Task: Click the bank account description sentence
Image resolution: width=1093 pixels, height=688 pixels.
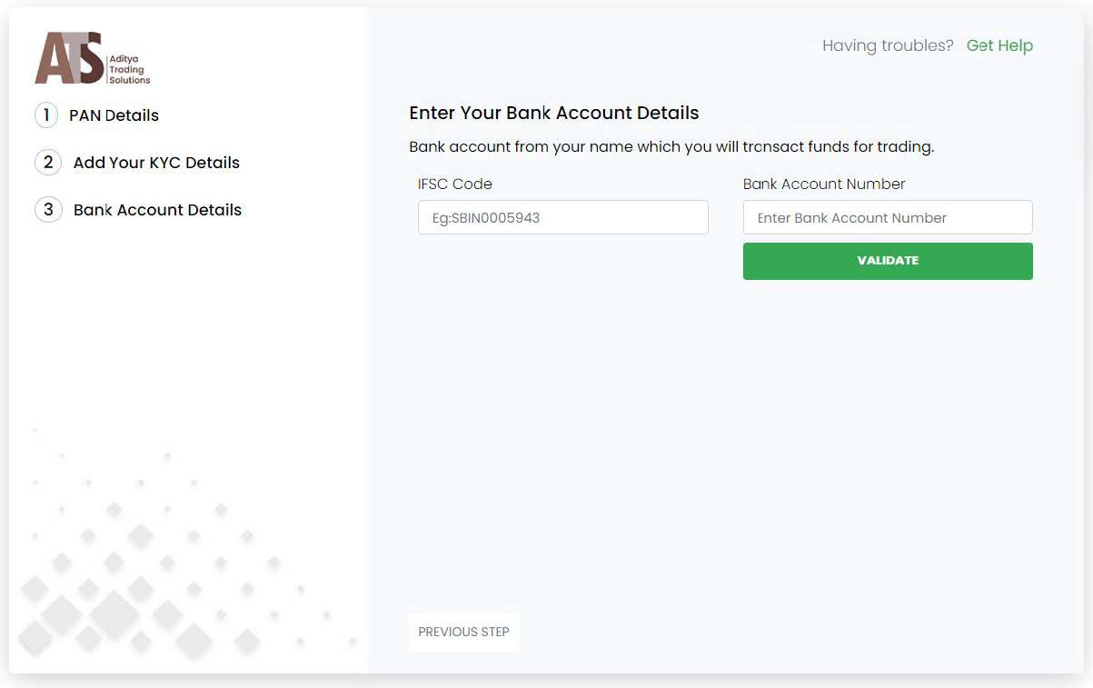Action: 671,146
